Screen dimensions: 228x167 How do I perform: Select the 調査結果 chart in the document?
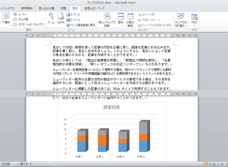pyautogui.click(x=112, y=132)
